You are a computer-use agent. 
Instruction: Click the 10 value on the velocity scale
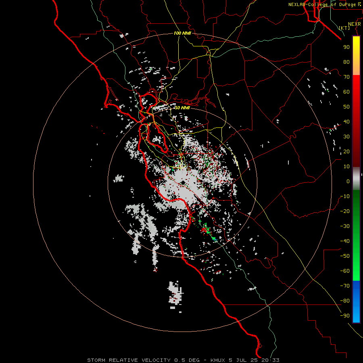346,167
